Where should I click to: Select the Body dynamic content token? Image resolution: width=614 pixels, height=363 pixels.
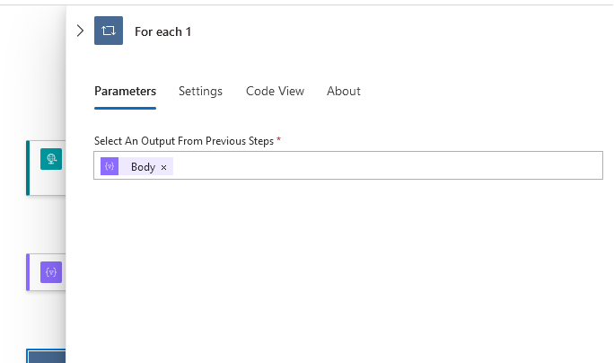point(143,167)
